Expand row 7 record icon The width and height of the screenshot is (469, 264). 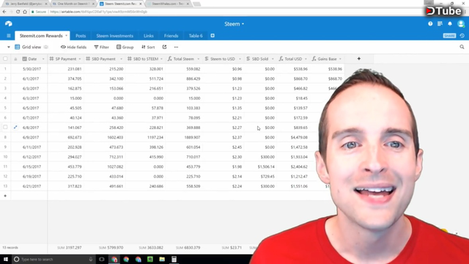pyautogui.click(x=15, y=127)
